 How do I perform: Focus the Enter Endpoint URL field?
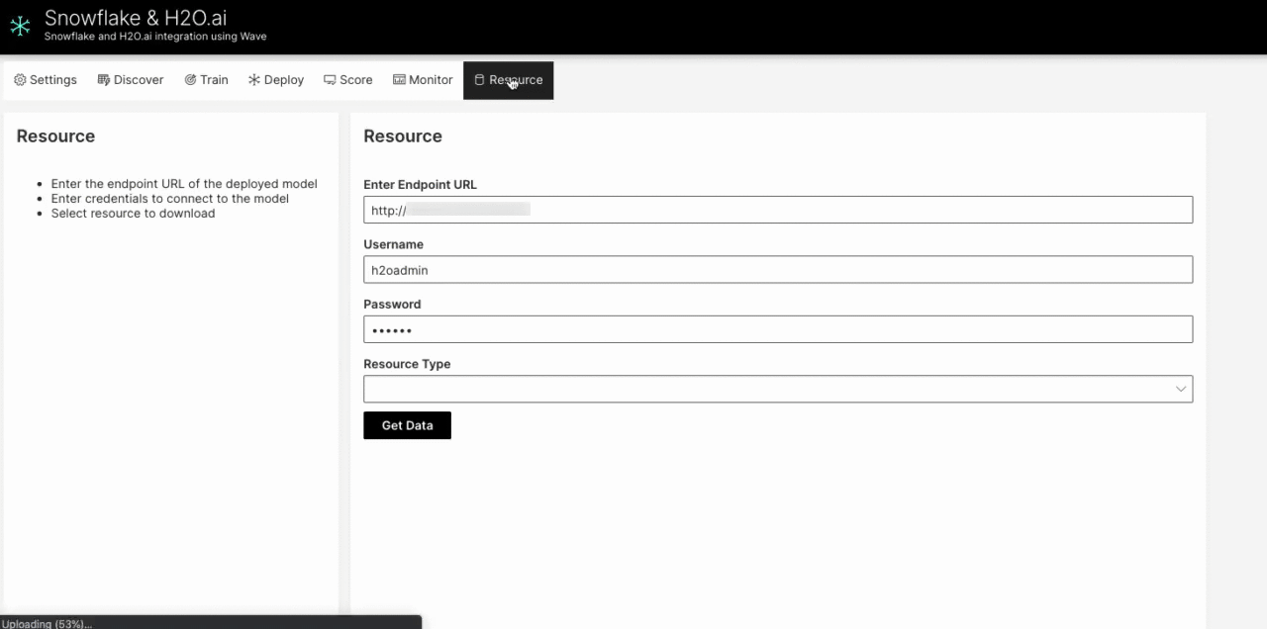tap(777, 210)
